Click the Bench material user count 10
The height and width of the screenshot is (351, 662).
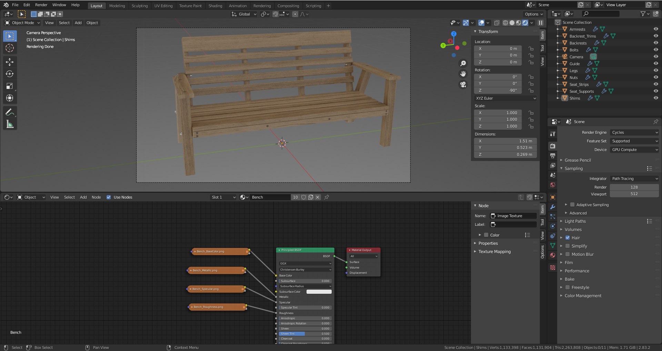[295, 197]
